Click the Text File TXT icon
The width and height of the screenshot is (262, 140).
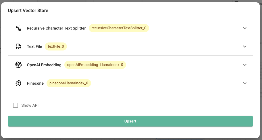pos(18,46)
